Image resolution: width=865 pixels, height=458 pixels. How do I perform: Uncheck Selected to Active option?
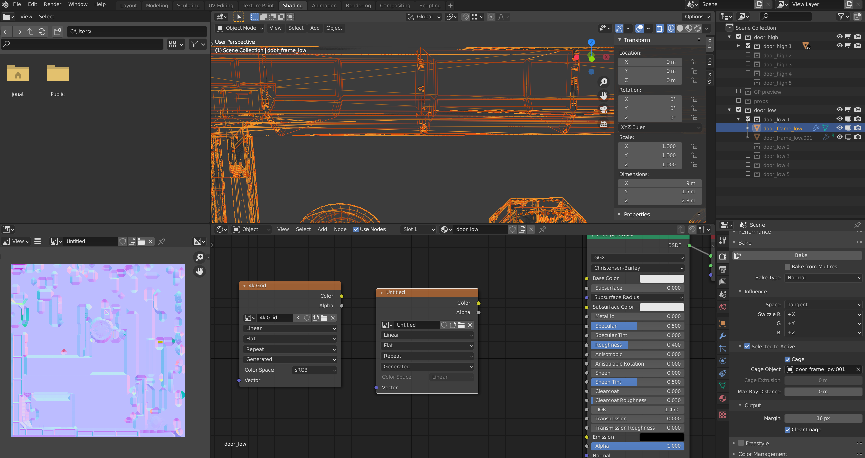point(747,346)
